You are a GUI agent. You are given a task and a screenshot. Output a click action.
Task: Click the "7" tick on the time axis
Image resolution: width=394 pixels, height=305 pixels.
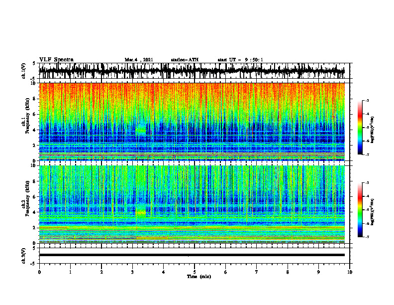tap(257, 272)
